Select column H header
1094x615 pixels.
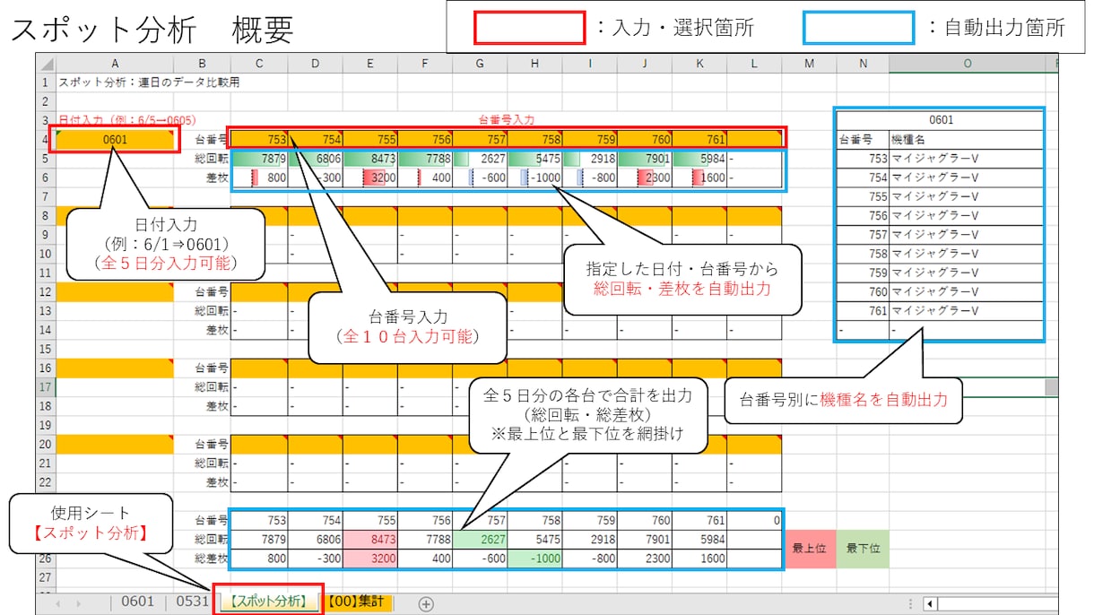pyautogui.click(x=535, y=64)
